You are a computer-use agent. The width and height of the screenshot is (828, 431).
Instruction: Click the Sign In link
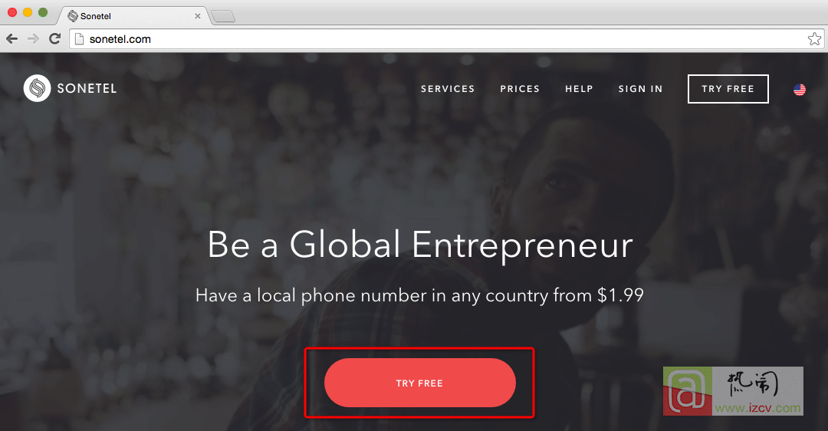click(640, 89)
